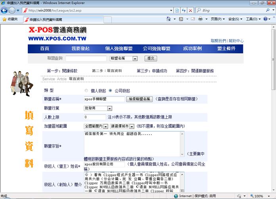Select the 公司發起 radio button
The height and width of the screenshot is (199, 276).
point(110,91)
